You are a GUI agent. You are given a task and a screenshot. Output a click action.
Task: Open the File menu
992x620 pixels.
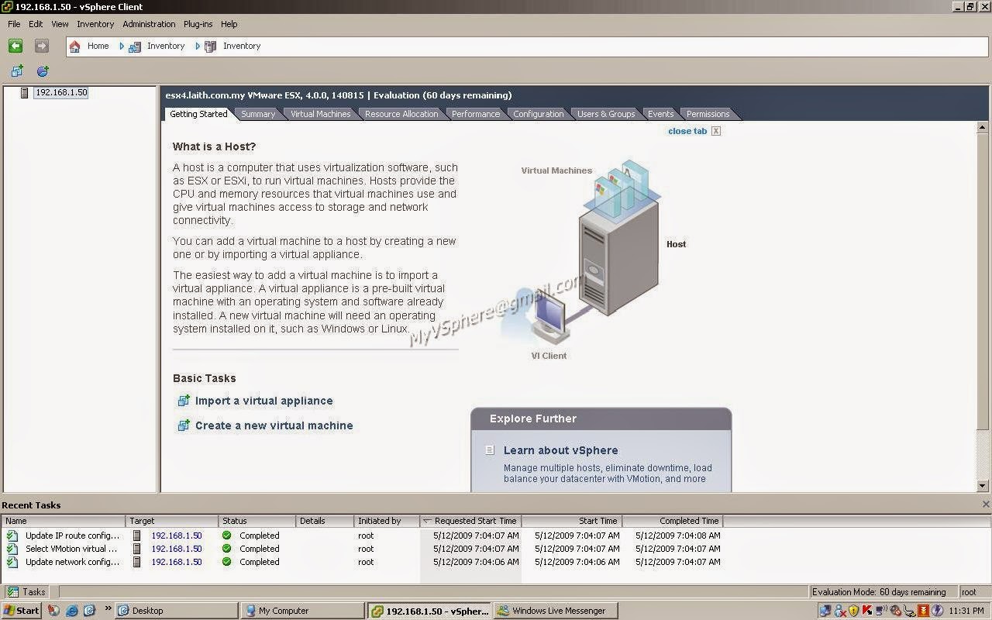click(x=14, y=24)
